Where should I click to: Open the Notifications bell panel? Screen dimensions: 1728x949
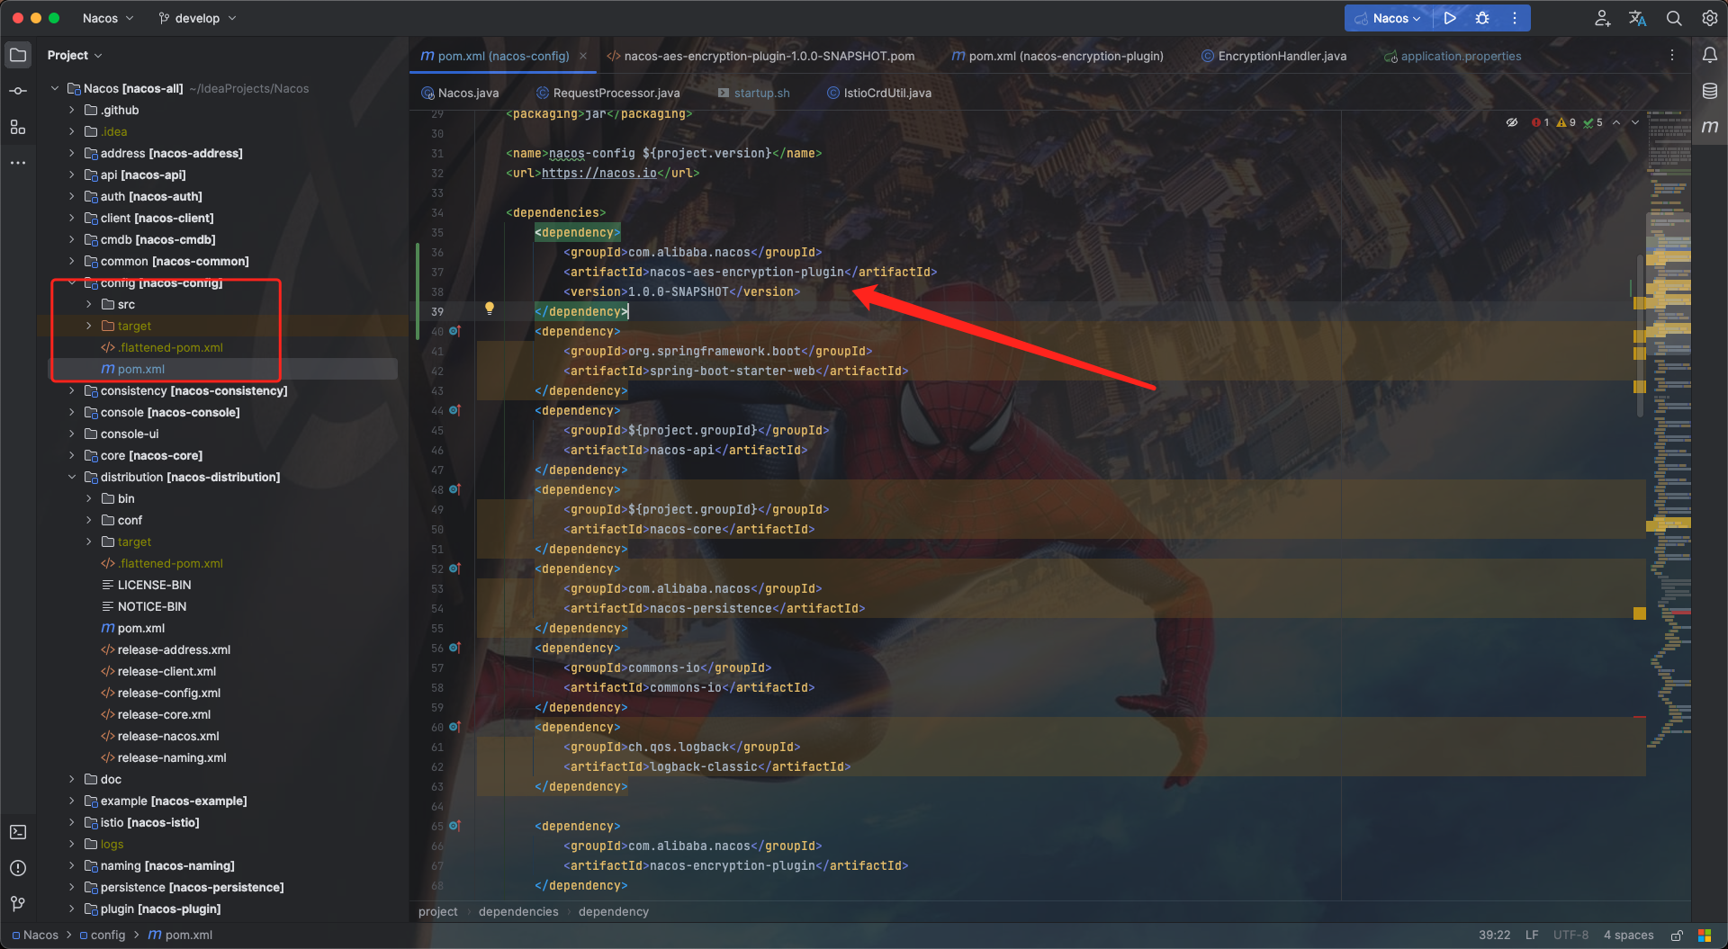pyautogui.click(x=1709, y=55)
